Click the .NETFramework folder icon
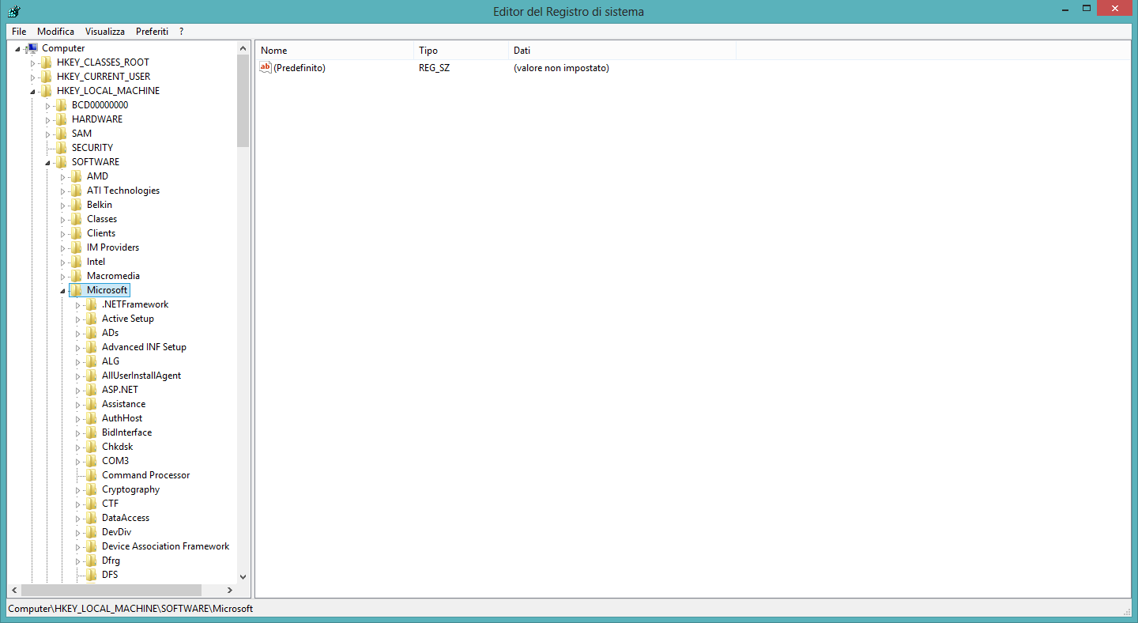Screen dimensions: 1138x623 [92, 304]
